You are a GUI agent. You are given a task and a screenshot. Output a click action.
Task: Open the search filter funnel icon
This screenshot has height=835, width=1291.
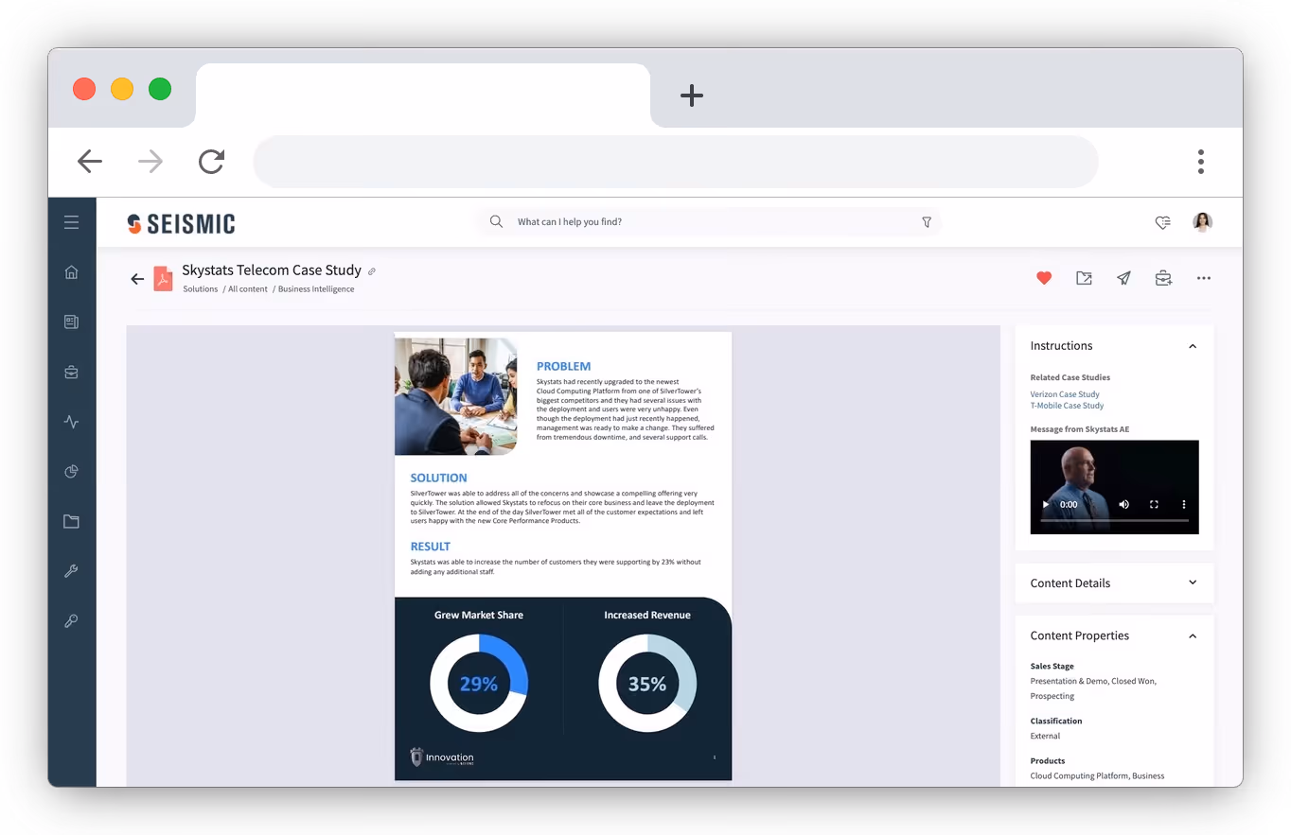[927, 222]
